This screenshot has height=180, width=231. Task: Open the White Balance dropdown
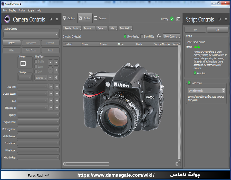38,136
